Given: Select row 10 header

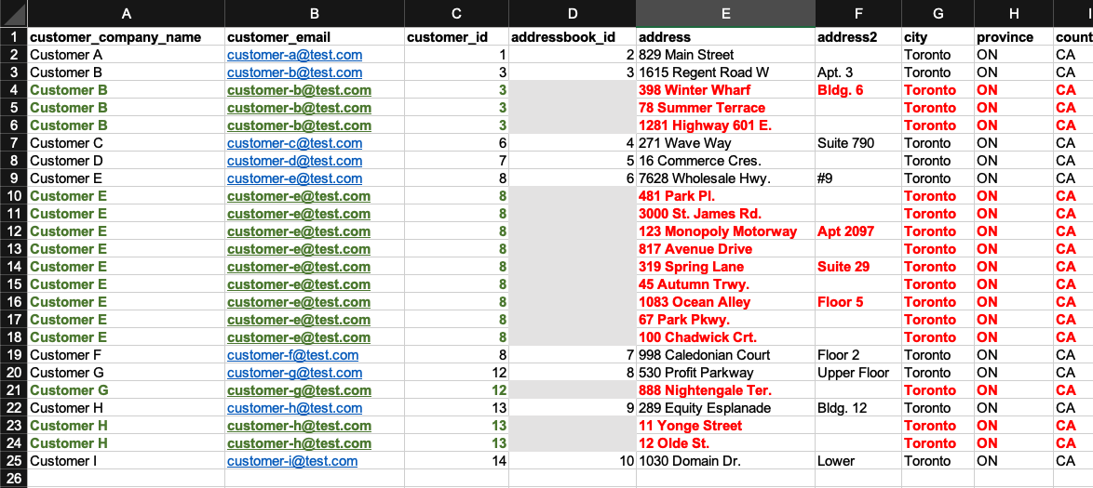Looking at the screenshot, I should pos(14,195).
